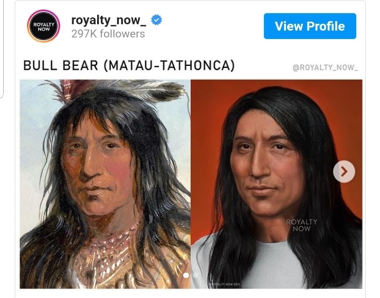Click the 297K followers text
Screen dimensions: 380x298
coord(108,34)
